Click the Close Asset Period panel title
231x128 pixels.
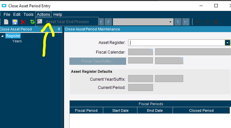click(x=16, y=29)
